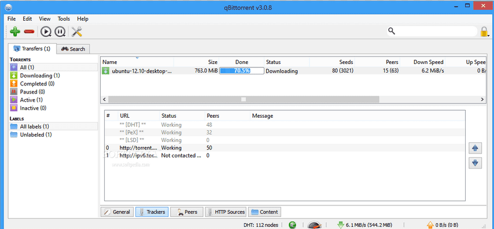494x229 pixels.
Task: Select the Paused (0) filter
Action: coord(53,92)
